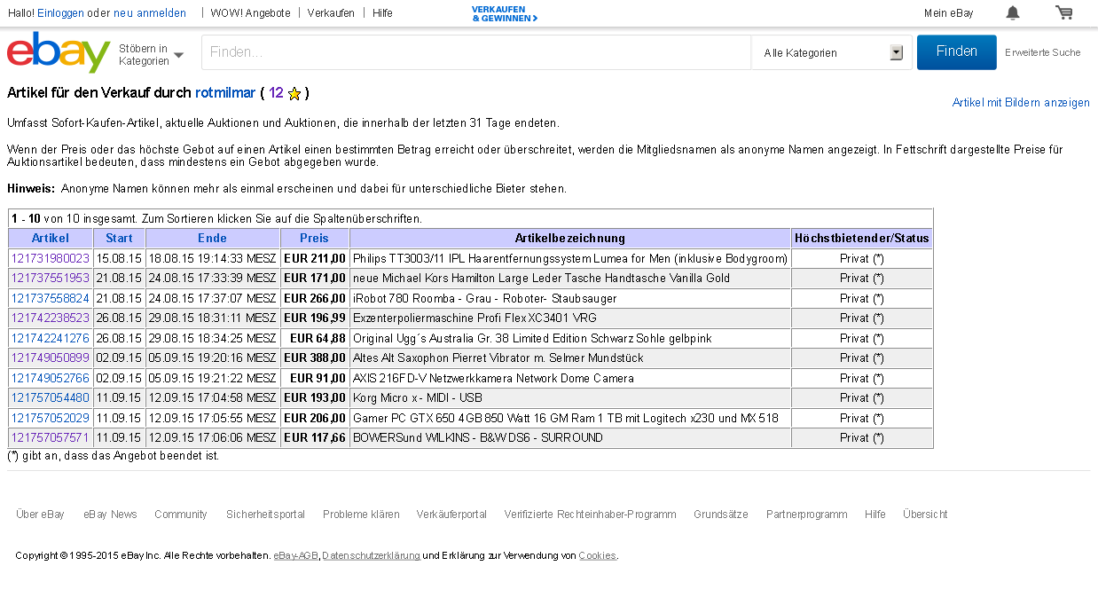Image resolution: width=1098 pixels, height=605 pixels.
Task: Open seller profile rotmilmar
Action: click(x=225, y=93)
